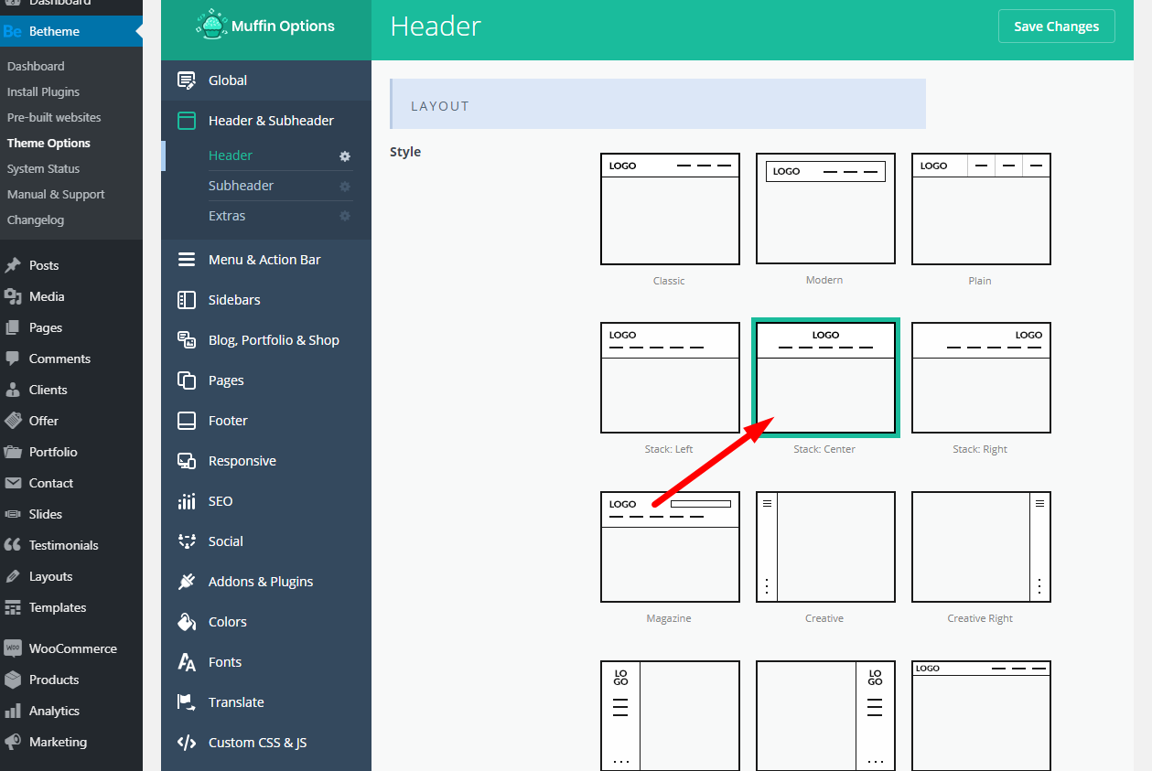Viewport: 1152px width, 771px height.
Task: Go to the Testimonials admin page
Action: pyautogui.click(x=63, y=545)
